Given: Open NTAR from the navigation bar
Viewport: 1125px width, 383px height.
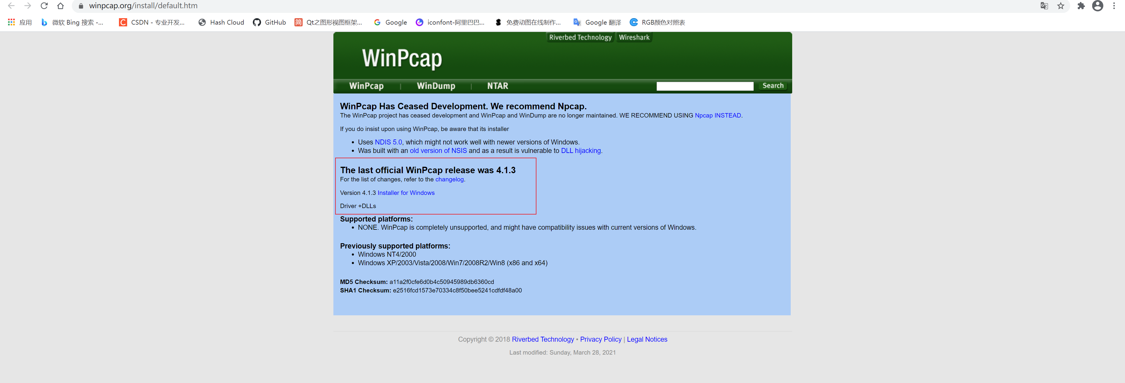Looking at the screenshot, I should [x=498, y=86].
